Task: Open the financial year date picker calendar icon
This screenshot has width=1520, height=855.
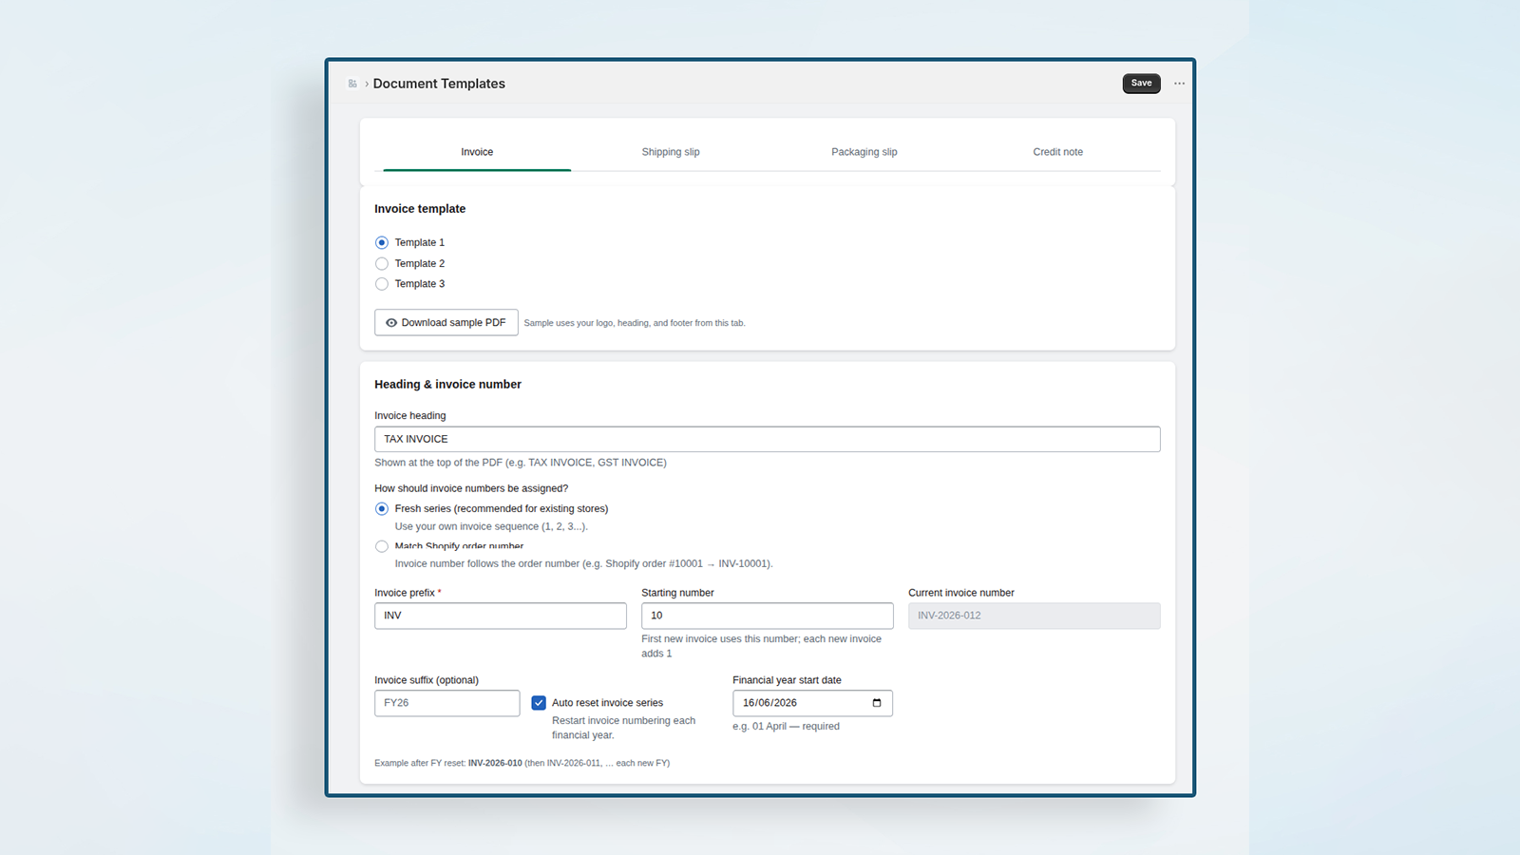Action: coord(876,703)
